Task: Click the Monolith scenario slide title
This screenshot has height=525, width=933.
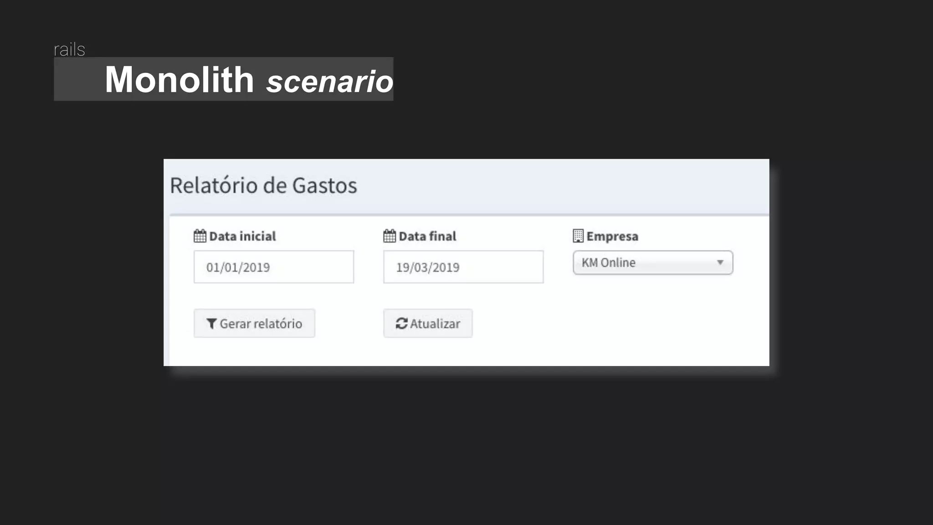Action: tap(249, 80)
